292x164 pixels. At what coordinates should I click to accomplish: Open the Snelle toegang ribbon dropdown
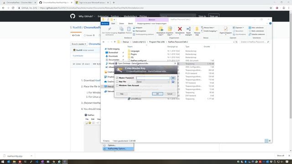pos(209,31)
